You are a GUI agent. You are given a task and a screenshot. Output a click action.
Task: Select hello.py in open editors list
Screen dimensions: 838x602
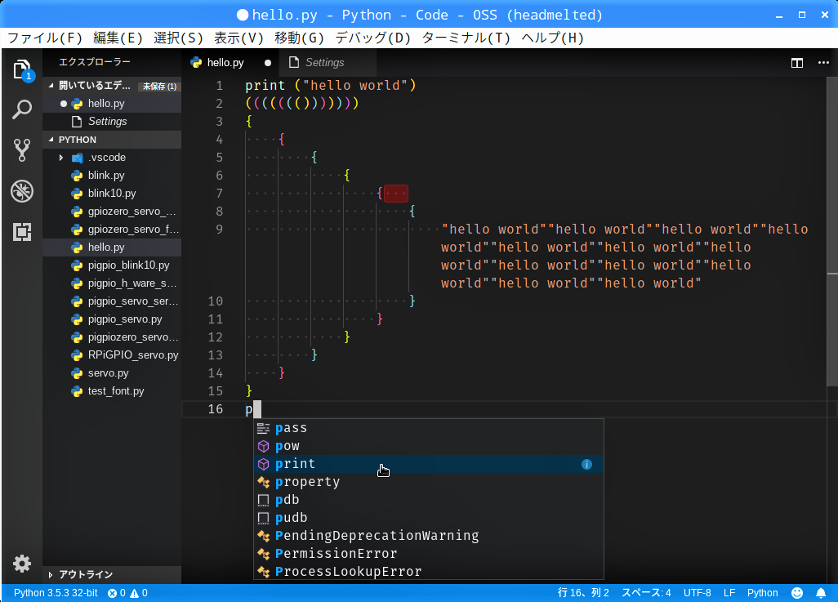click(x=112, y=104)
